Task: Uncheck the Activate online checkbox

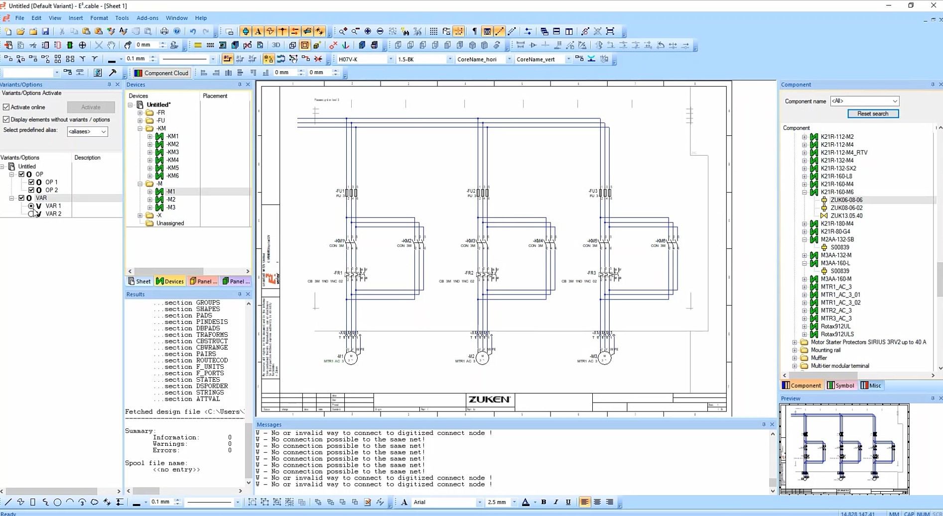Action: coord(6,107)
